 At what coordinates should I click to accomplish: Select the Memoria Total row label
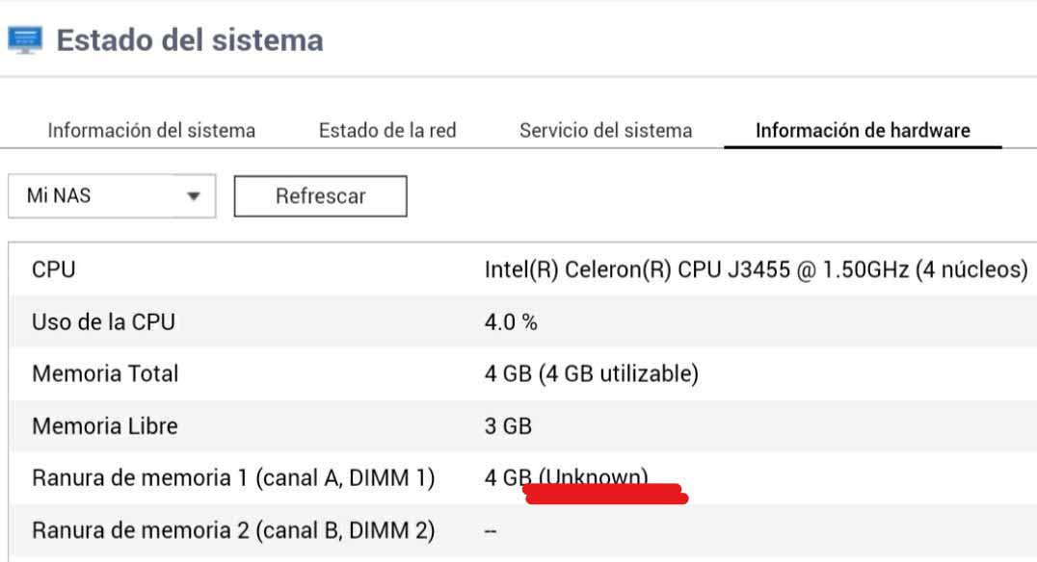coord(105,373)
